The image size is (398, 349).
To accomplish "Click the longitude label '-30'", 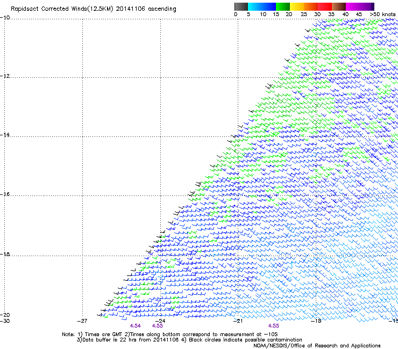I will tap(5, 321).
